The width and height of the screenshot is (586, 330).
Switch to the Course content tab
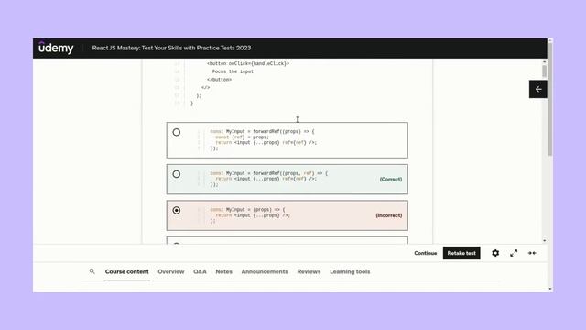pyautogui.click(x=126, y=271)
